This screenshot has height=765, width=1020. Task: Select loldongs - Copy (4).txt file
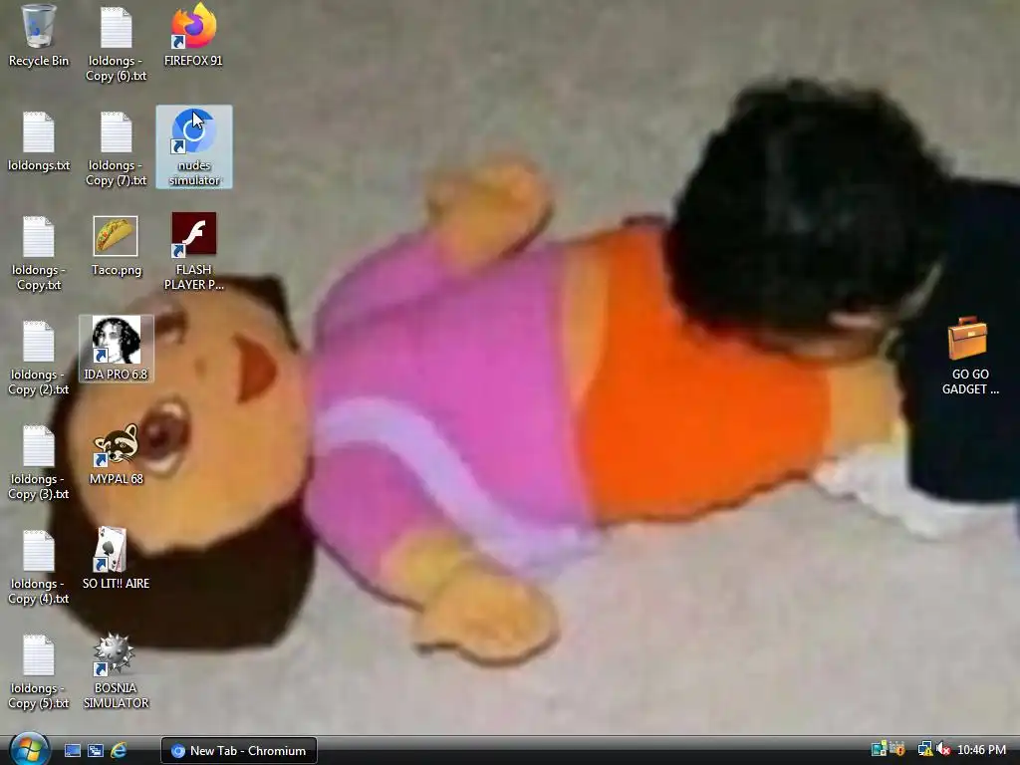[39, 567]
